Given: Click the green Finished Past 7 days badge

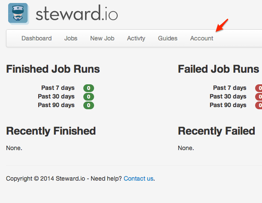Looking at the screenshot, I should coord(88,88).
